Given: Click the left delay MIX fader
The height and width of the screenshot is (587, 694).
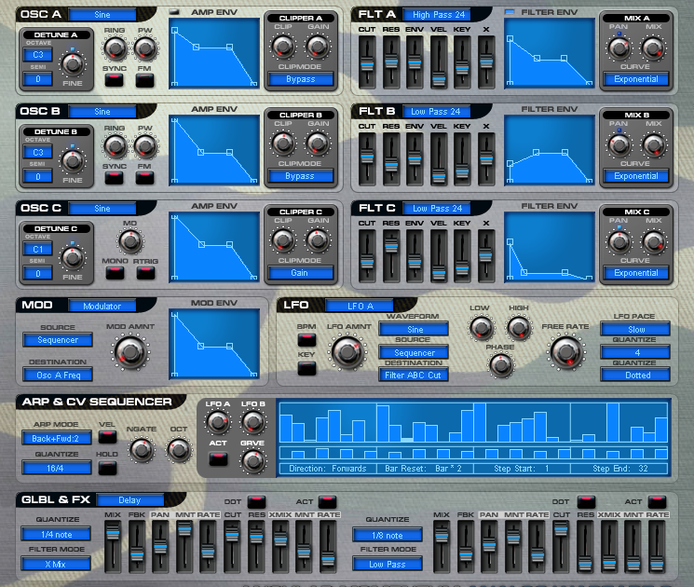Looking at the screenshot, I should click(113, 547).
